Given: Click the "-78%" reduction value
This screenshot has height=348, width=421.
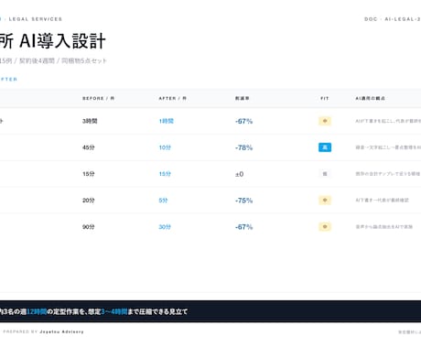Looking at the screenshot, I should [243, 147].
